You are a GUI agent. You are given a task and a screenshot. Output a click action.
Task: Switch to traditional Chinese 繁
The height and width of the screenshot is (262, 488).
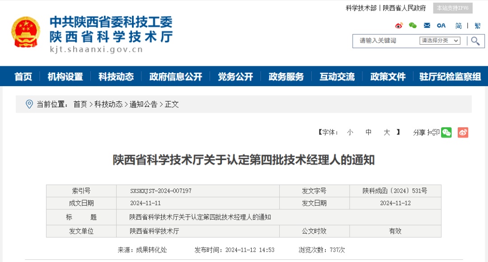478,26
